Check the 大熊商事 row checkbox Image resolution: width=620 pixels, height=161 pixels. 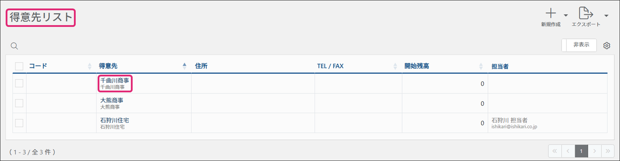[x=19, y=103]
